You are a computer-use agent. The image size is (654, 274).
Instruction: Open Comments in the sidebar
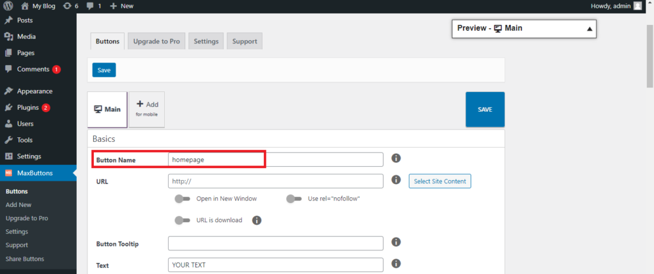click(33, 69)
